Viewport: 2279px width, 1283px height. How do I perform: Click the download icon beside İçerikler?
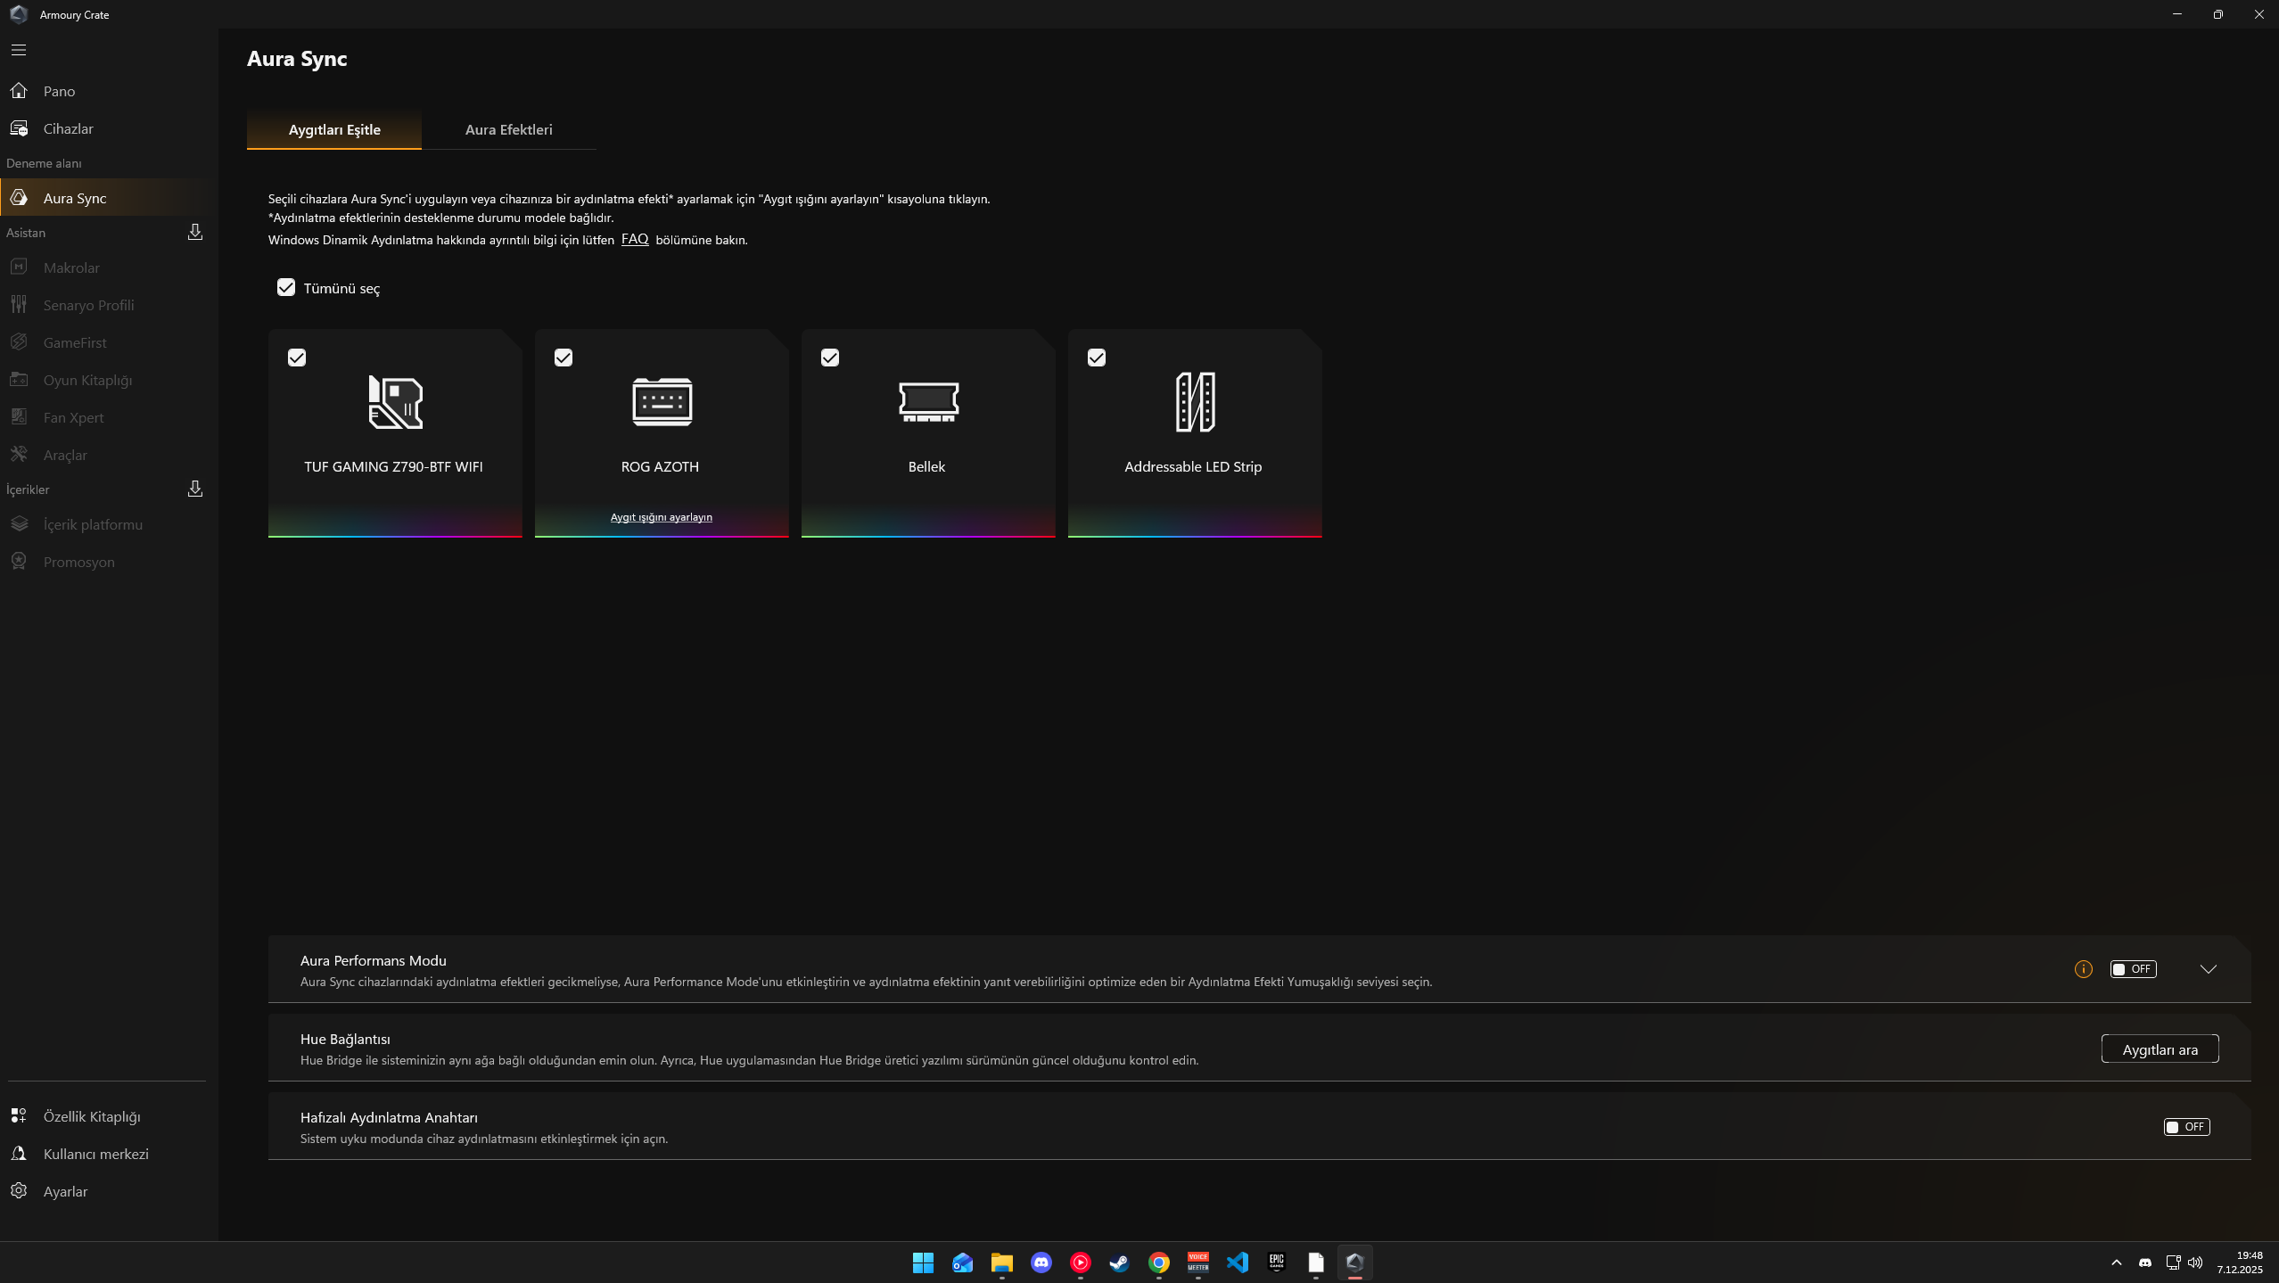coord(195,489)
